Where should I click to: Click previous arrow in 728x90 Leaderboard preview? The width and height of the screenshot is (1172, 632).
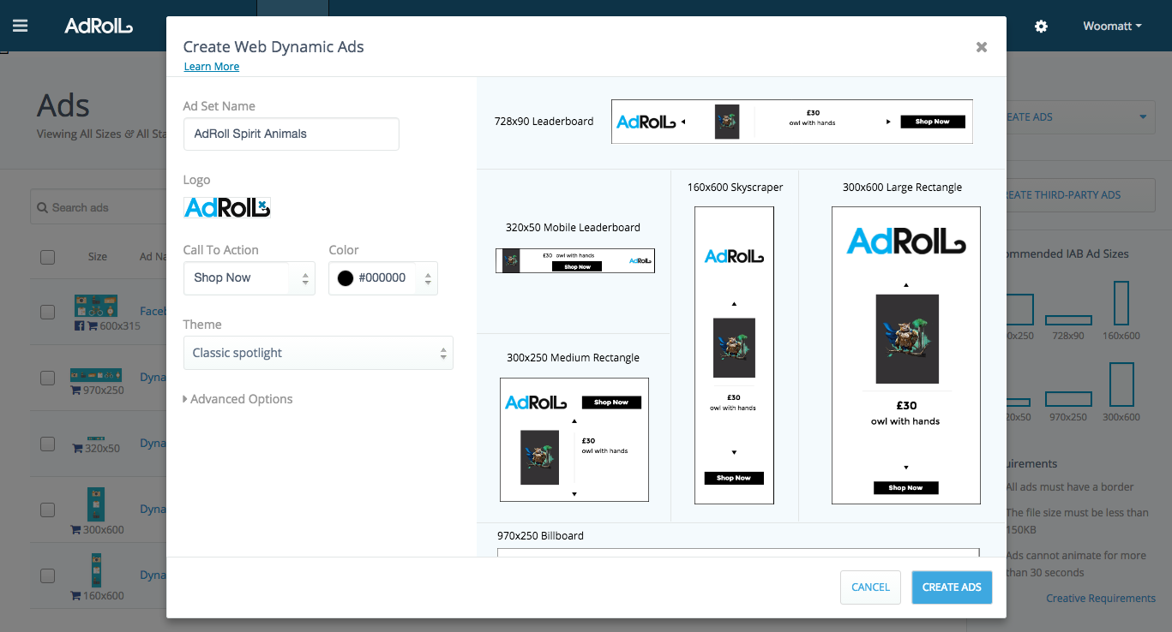click(x=683, y=122)
